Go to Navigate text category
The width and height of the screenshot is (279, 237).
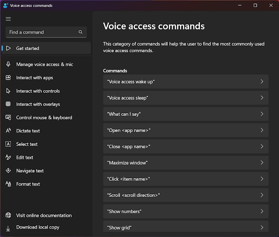[30, 171]
